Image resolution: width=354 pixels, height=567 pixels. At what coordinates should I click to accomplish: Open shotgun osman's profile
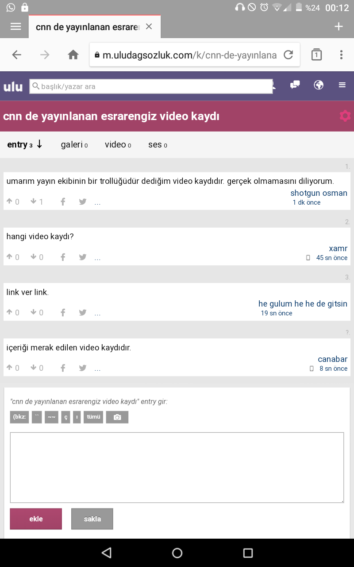[319, 193]
